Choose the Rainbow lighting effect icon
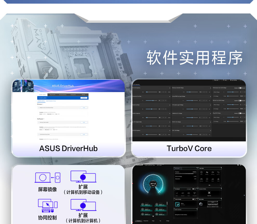 [x=201, y=179]
